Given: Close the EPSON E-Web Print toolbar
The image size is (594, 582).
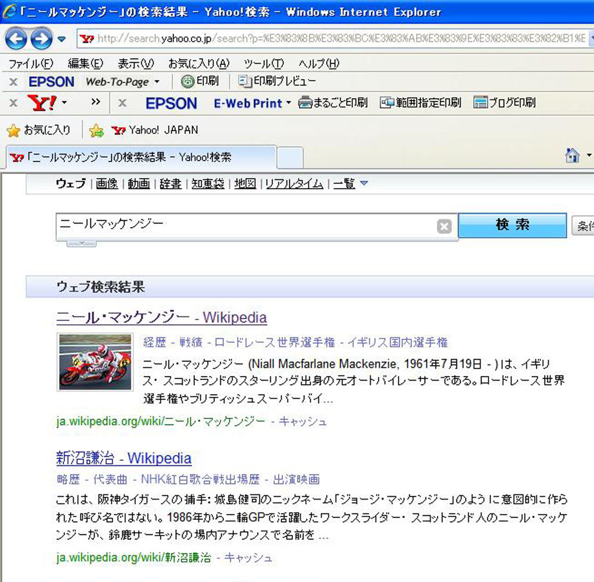Looking at the screenshot, I should 122,103.
